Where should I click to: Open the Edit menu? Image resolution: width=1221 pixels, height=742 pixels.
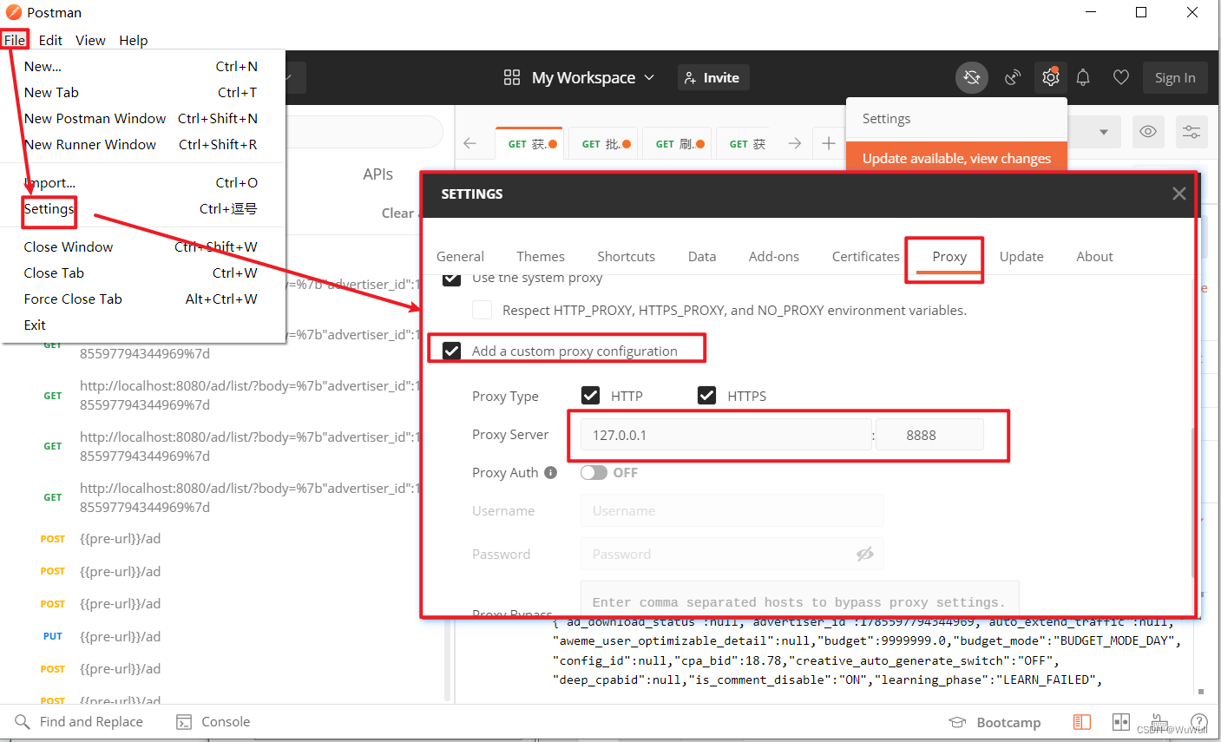coord(50,40)
